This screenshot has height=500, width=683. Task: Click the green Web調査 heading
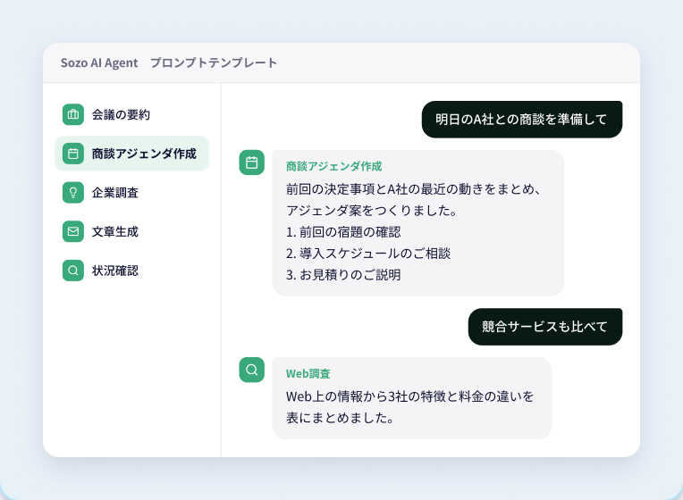click(x=308, y=374)
